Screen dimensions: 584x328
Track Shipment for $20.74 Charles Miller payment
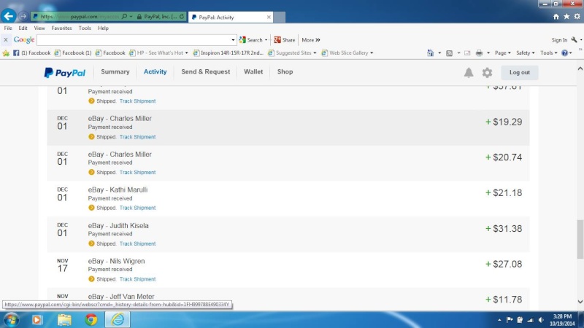[137, 172]
